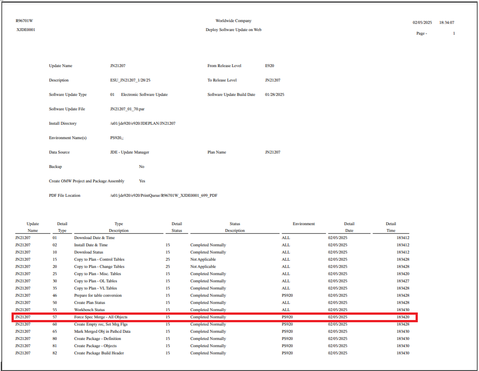Click the Deploy Software Update on Web title
479x371 pixels.
pos(232,30)
